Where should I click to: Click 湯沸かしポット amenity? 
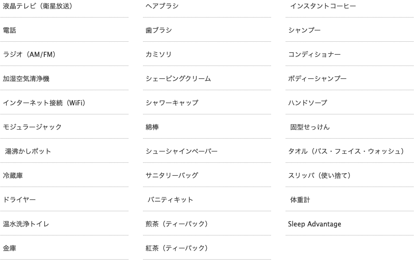[x=28, y=151]
